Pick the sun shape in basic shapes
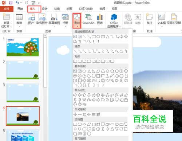The height and width of the screenshot is (141, 182). point(117,81)
